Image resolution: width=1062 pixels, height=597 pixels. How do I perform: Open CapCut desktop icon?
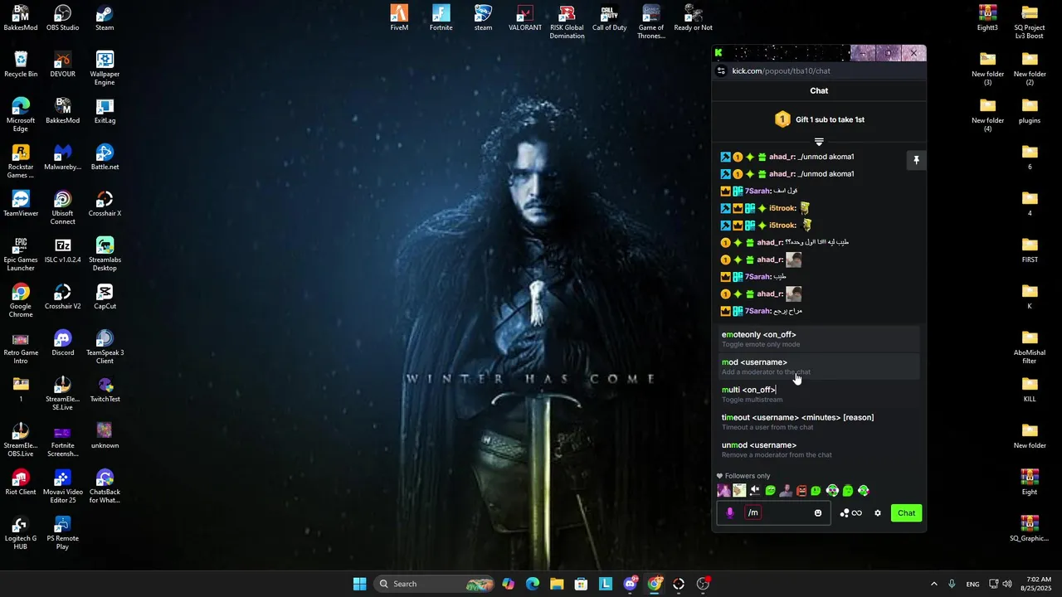tap(105, 297)
